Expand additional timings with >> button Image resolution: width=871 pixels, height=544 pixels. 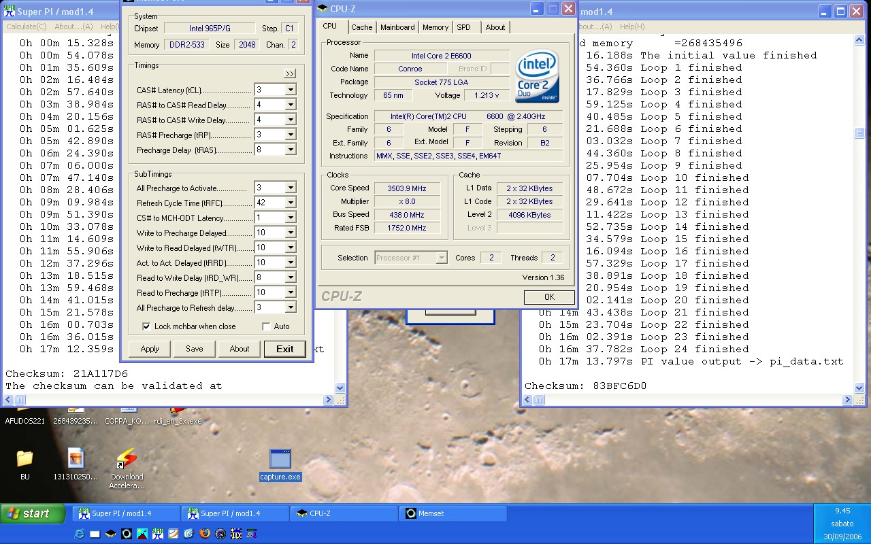290,73
